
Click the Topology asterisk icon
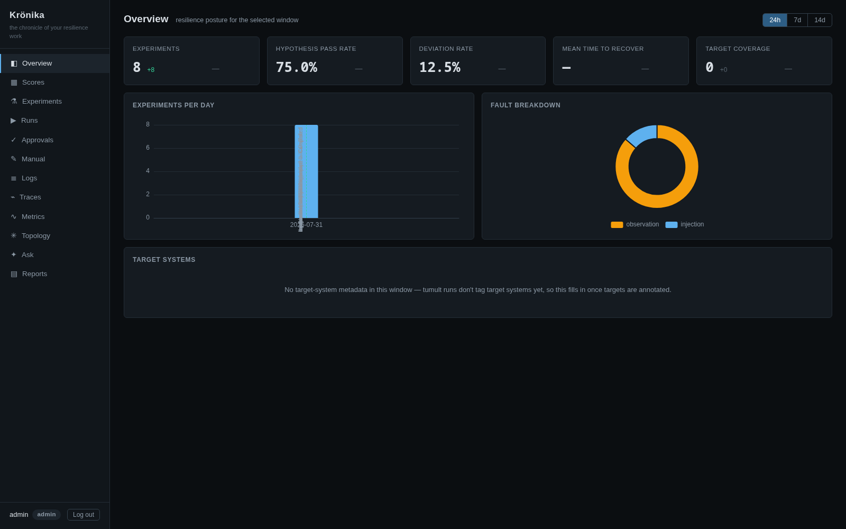point(14,236)
